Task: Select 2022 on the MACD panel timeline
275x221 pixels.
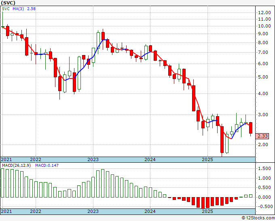Action: (36, 211)
